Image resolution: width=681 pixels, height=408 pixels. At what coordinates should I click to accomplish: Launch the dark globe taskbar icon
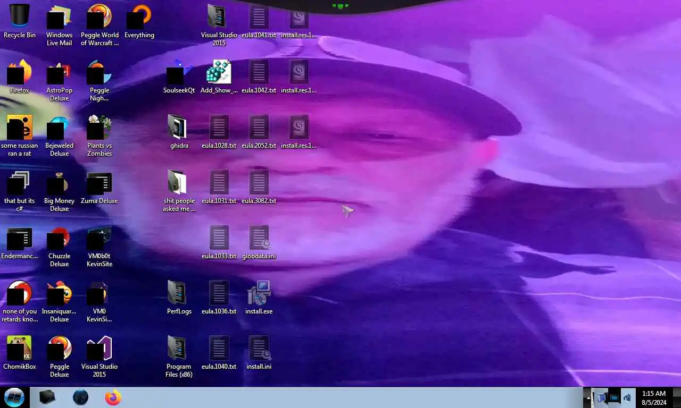click(80, 397)
